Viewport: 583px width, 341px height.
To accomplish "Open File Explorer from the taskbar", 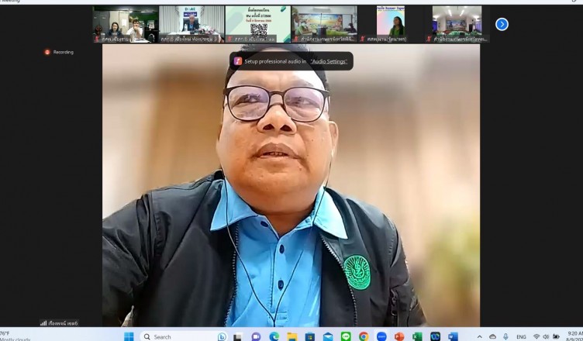I will coord(292,336).
